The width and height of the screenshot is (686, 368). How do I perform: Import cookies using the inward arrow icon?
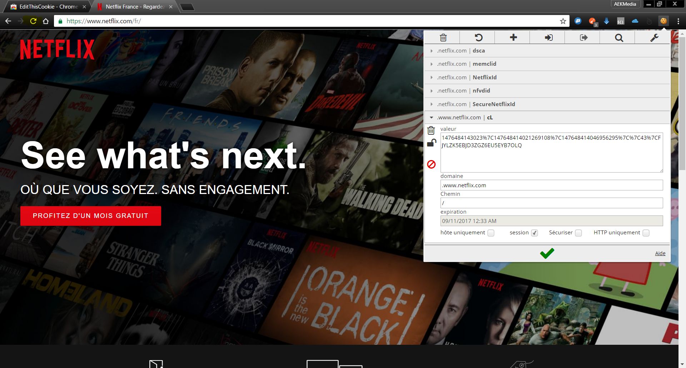pyautogui.click(x=548, y=37)
